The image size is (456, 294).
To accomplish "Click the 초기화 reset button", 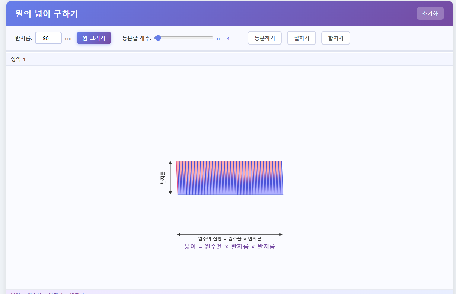I will coord(430,13).
